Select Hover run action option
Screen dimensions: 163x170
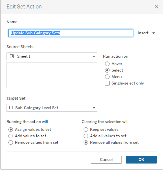point(107,64)
